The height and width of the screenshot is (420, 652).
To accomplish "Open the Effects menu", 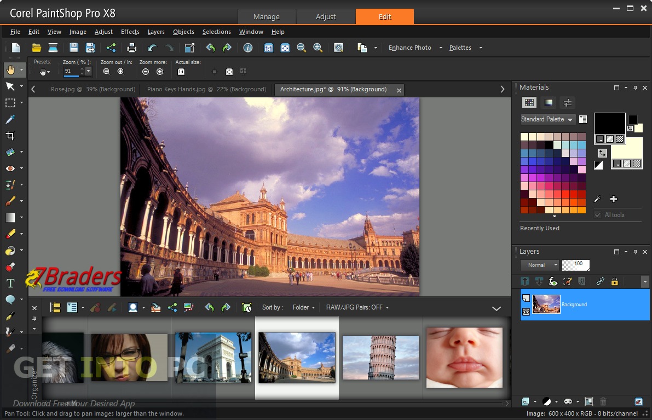I will pyautogui.click(x=130, y=32).
